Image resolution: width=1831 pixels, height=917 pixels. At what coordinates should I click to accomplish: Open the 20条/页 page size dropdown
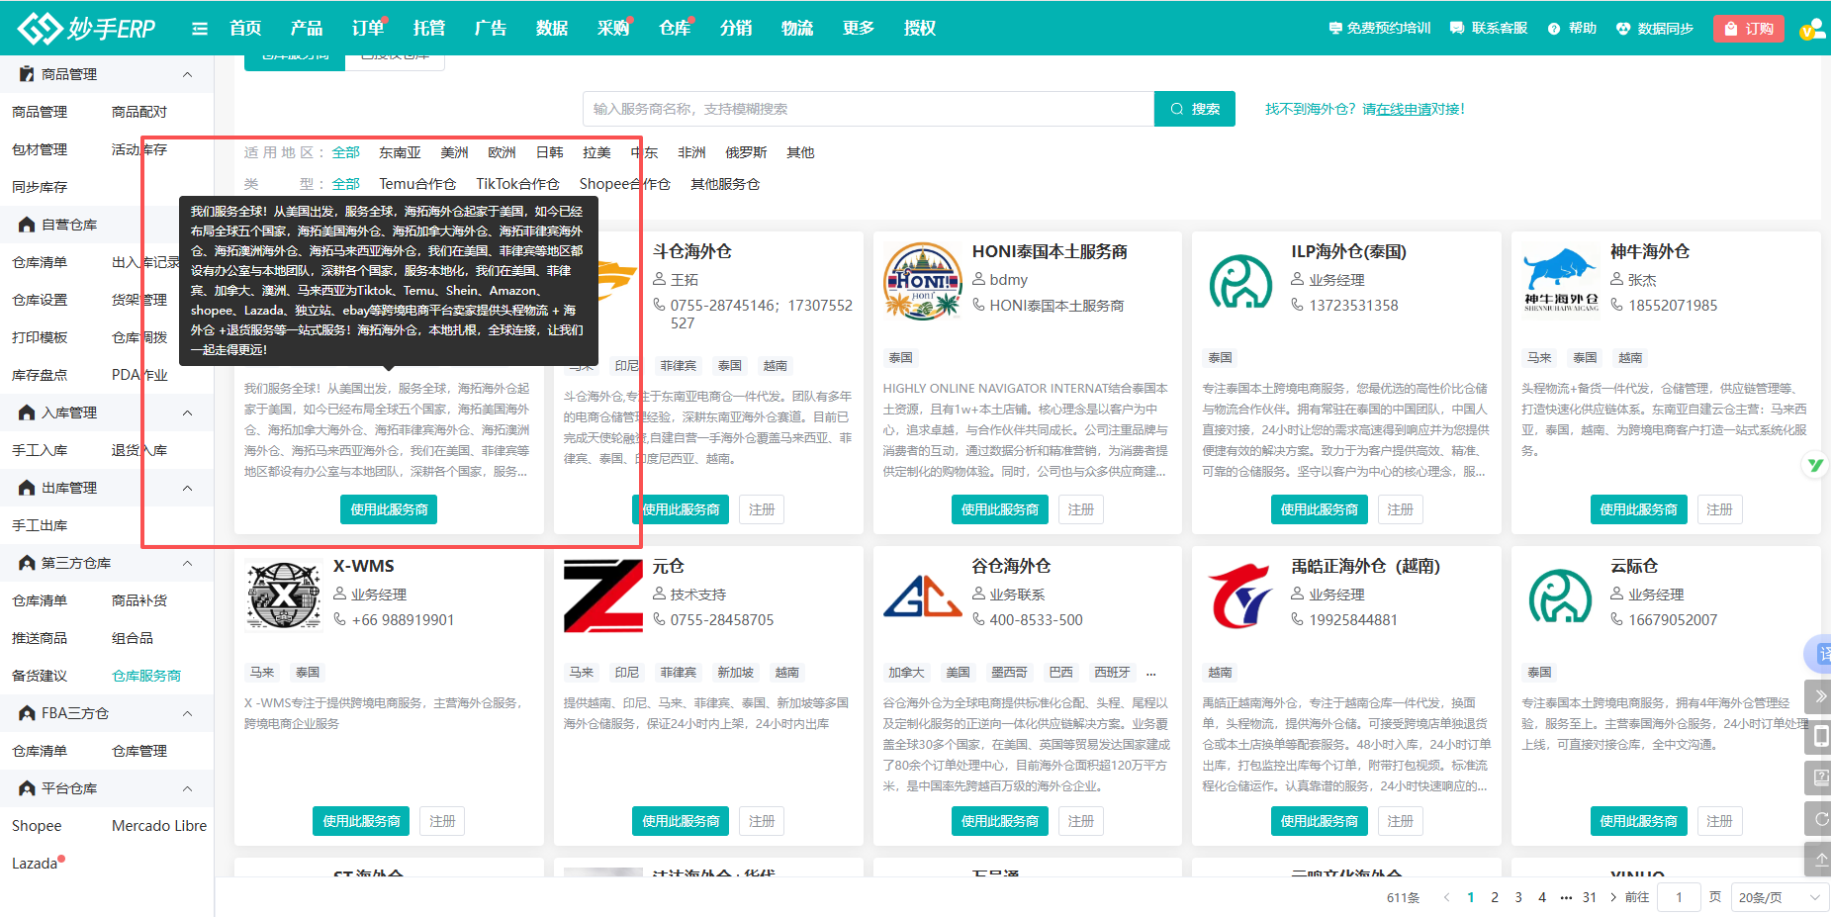(1779, 897)
